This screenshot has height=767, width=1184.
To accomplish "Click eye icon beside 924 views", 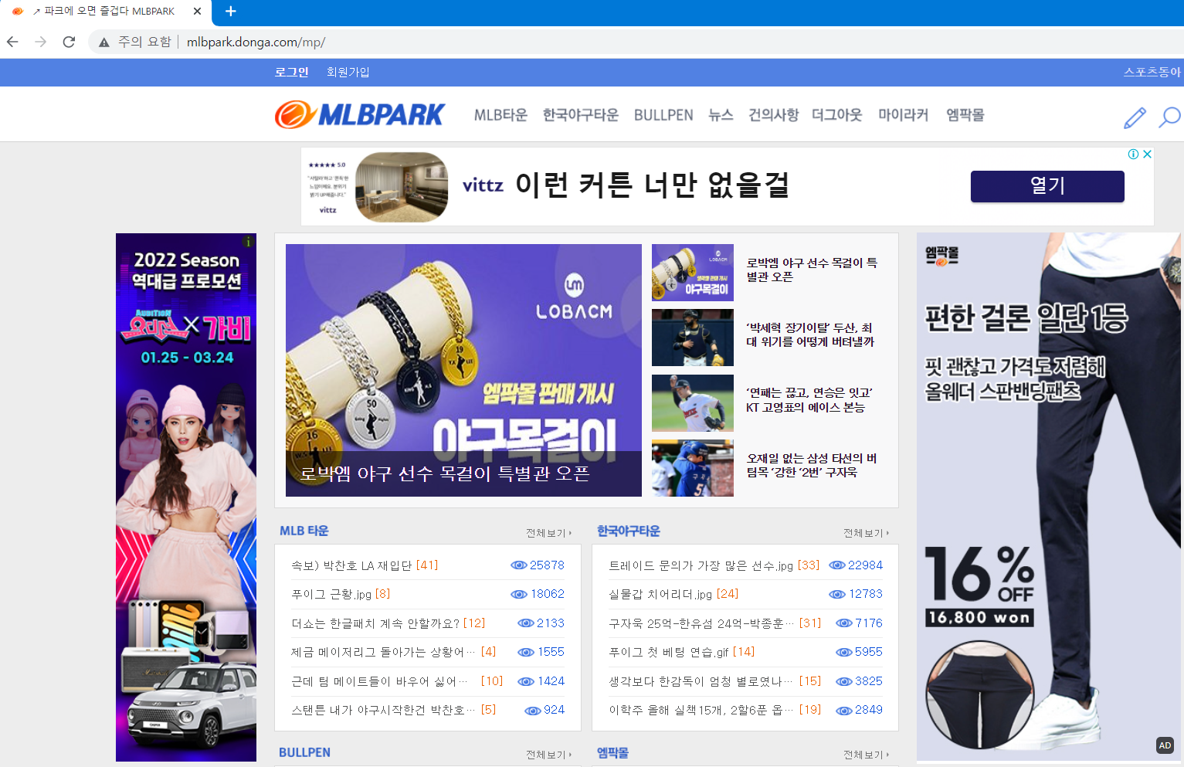I will (x=532, y=711).
